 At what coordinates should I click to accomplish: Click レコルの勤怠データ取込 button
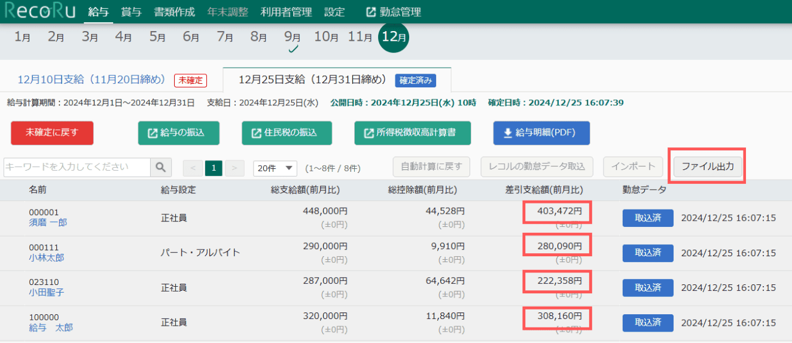tap(537, 166)
